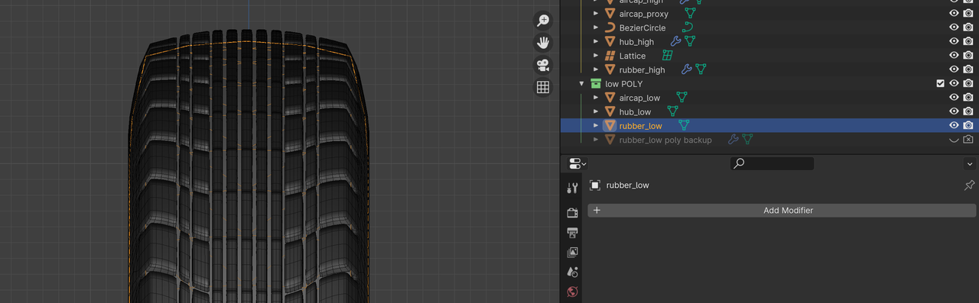
Task: Open the properties editor type dropdown
Action: [577, 163]
